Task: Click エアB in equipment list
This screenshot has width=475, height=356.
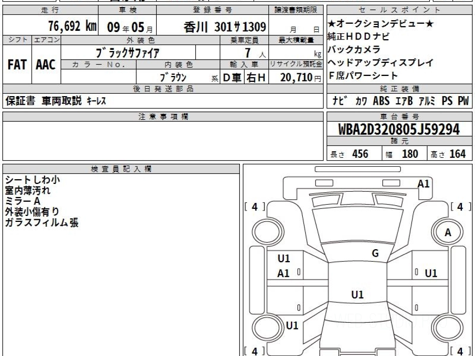Action: tap(404, 101)
